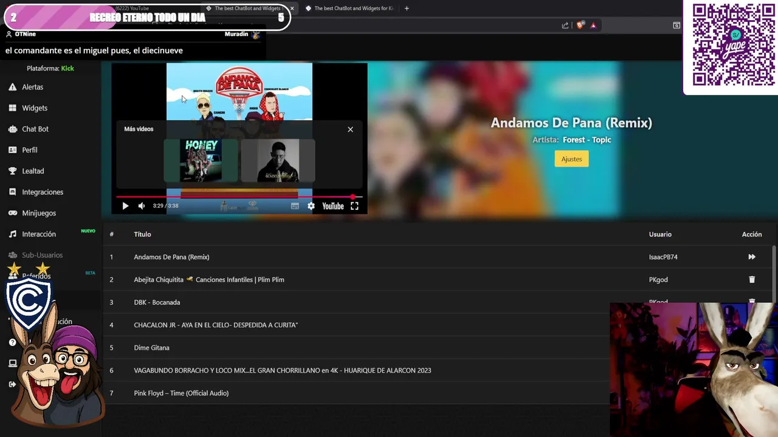
Task: Click the Perfil ID card icon
Action: tap(12, 150)
